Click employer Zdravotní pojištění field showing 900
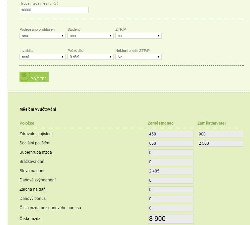The image size is (250, 225). 220,134
